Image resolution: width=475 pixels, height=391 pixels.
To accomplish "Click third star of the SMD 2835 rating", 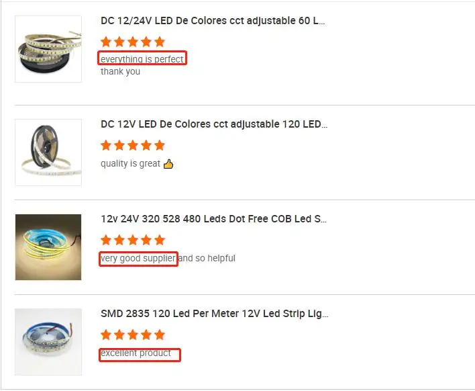I will tap(133, 335).
